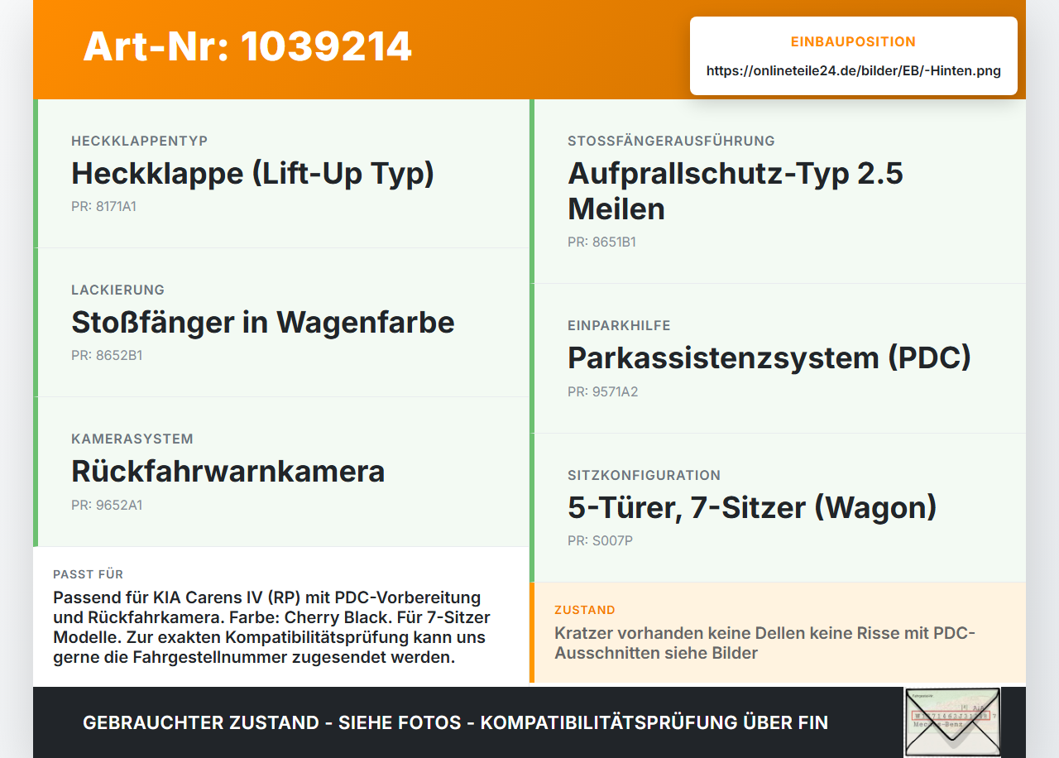
Task: Click the vehicle registration thumbnail image
Action: coord(952,722)
